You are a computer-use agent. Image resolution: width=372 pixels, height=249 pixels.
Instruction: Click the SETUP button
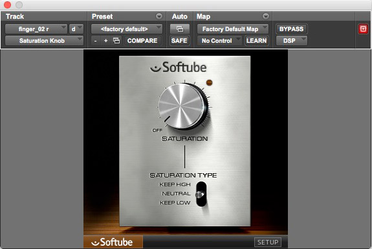268,242
